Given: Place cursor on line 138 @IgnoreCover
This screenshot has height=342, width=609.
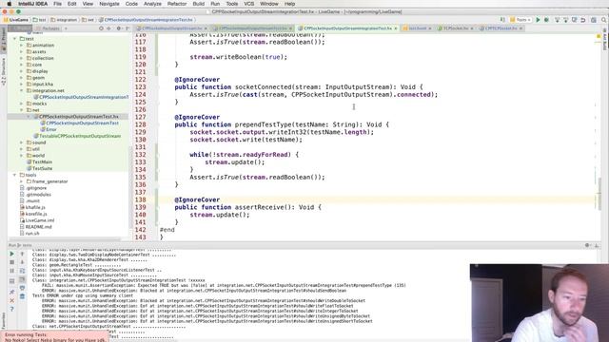Looking at the screenshot, I should [x=197, y=199].
